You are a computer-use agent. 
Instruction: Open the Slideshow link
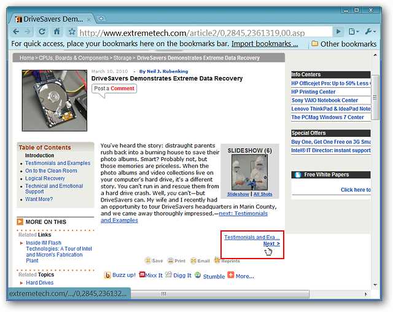point(238,194)
